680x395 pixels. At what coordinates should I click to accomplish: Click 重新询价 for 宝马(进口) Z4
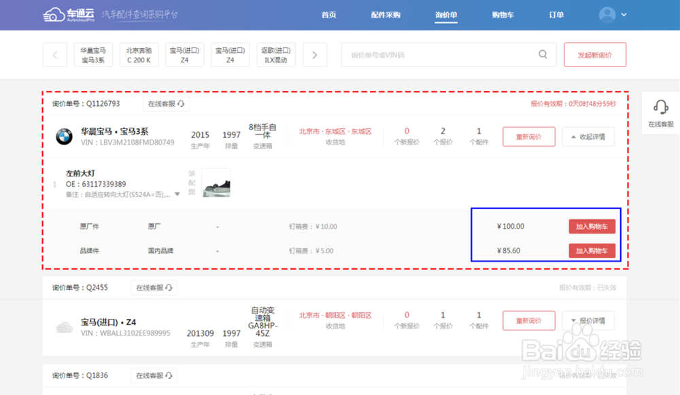tap(528, 320)
